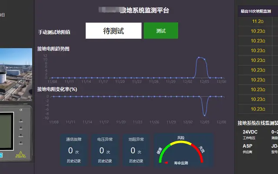
Task: Click the lowest data point on 接地电阻变化率 chart
Action: 205,116
